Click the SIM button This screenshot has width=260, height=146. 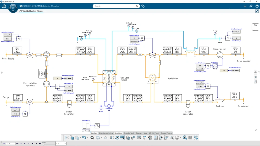(255, 27)
